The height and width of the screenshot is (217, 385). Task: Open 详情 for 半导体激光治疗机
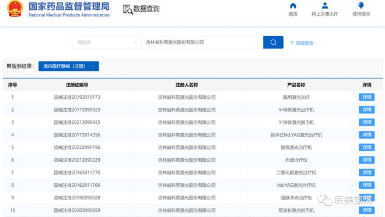click(366, 110)
